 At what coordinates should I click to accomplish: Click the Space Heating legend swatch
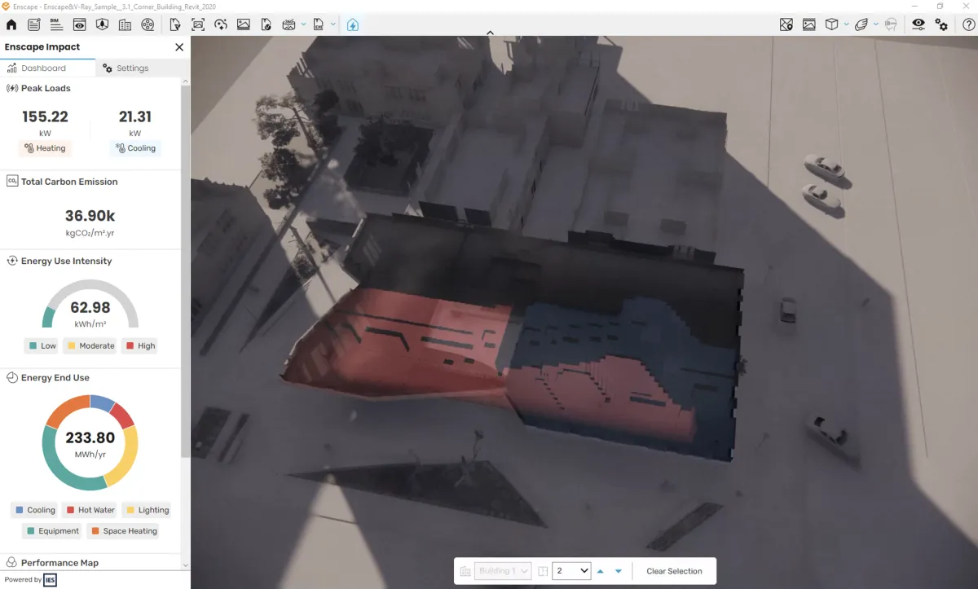(x=95, y=531)
